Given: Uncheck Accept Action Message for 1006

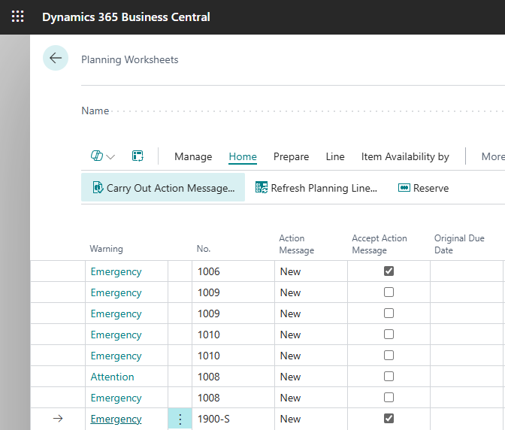Looking at the screenshot, I should pyautogui.click(x=389, y=271).
